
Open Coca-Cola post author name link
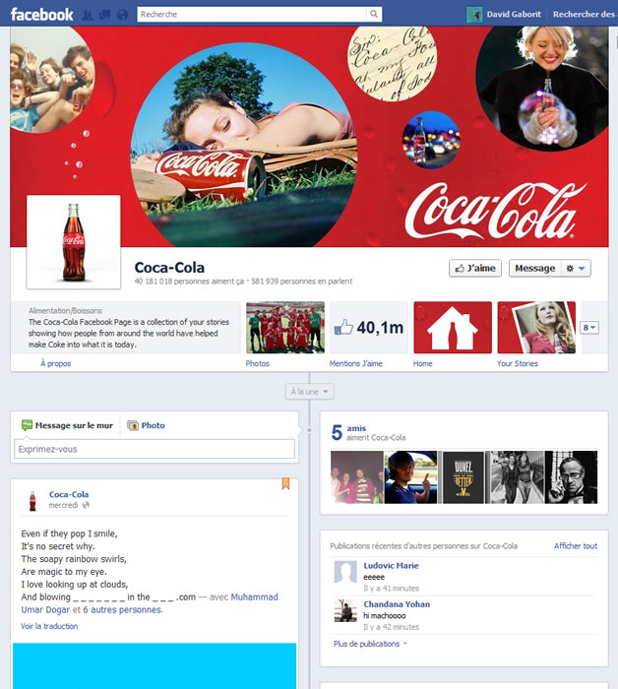[69, 494]
